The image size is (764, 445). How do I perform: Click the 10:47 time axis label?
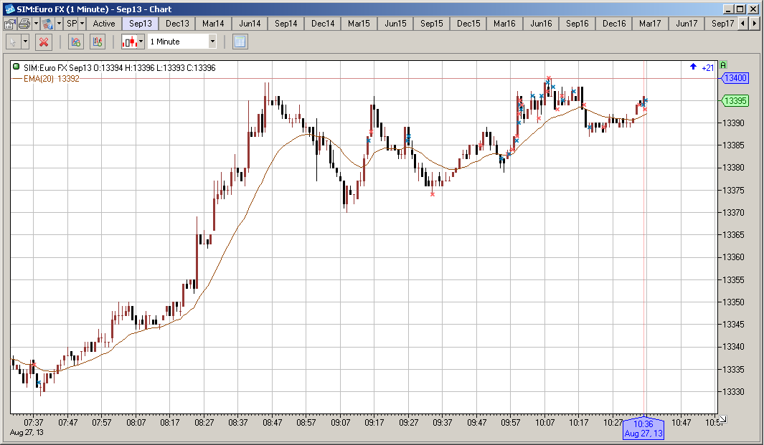(681, 423)
